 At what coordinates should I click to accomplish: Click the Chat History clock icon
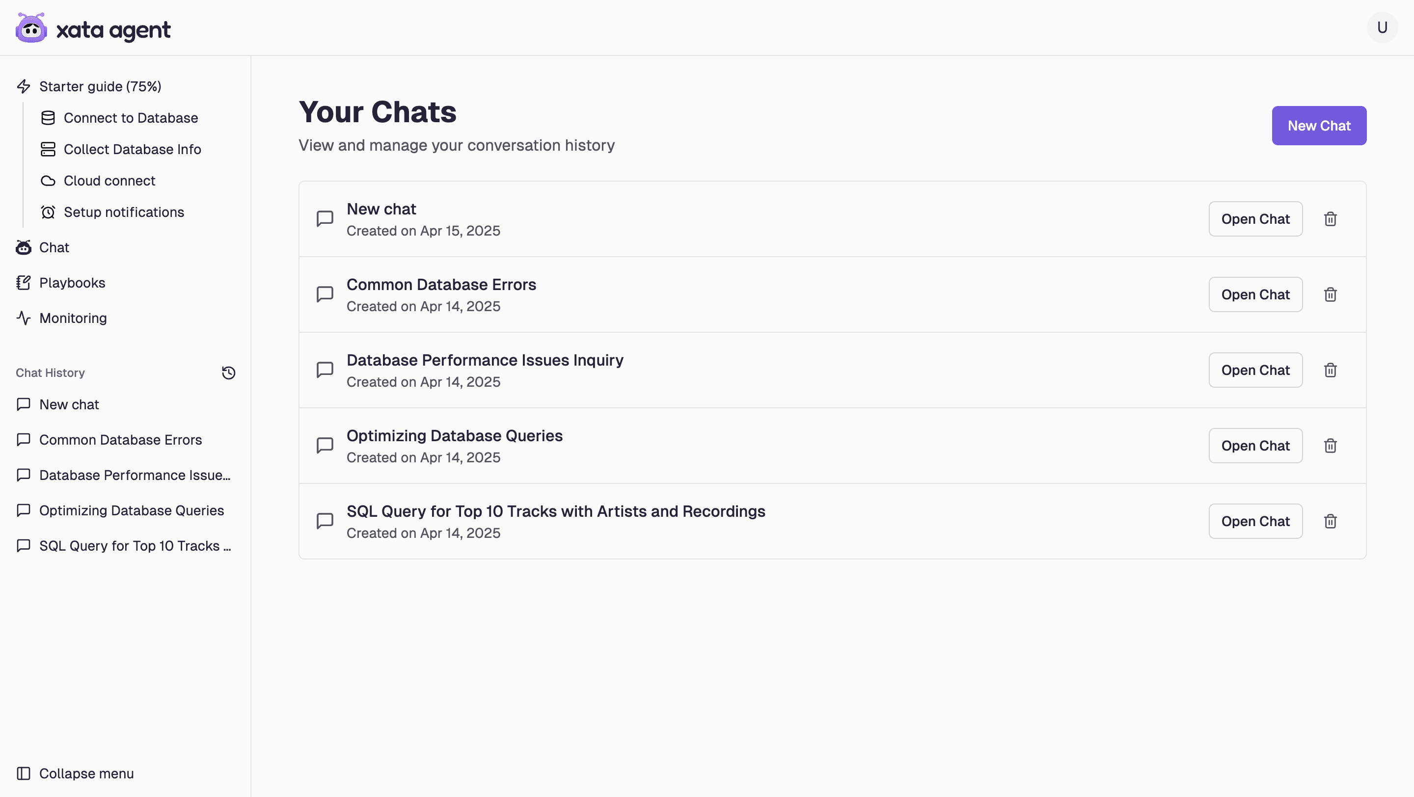click(228, 373)
